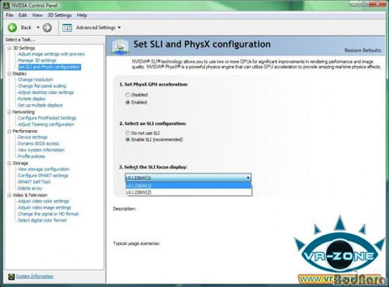
Task: Open the View menu
Action: (37, 15)
